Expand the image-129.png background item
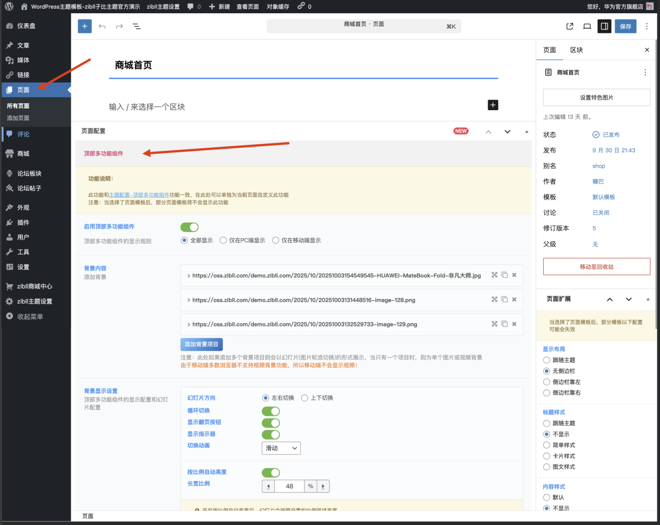Screen dimensions: 660x525 tap(189, 324)
